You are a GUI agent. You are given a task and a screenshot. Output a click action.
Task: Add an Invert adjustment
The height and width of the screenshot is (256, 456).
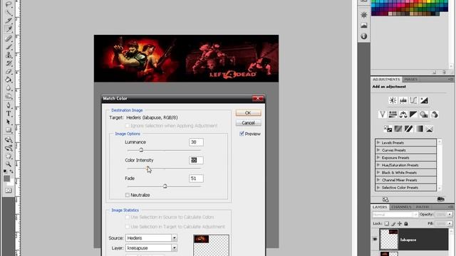click(388, 129)
